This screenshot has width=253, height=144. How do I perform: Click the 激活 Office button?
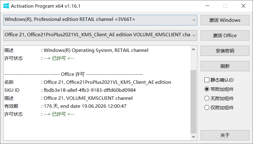225,35
